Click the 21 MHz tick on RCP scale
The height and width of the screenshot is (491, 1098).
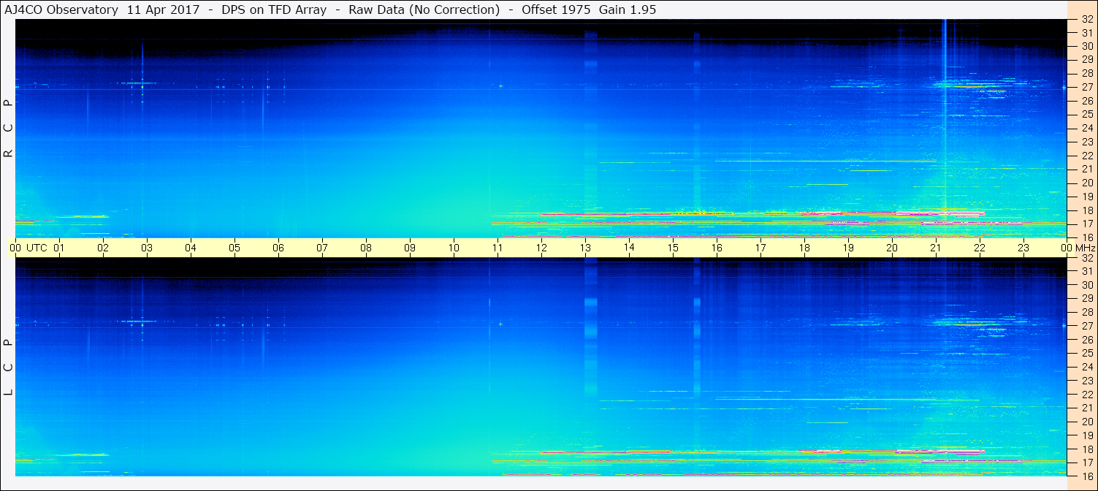click(x=1086, y=170)
